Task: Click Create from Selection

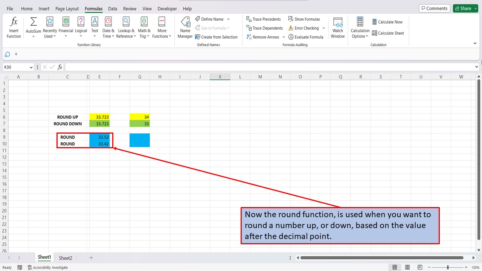Action: (x=217, y=37)
